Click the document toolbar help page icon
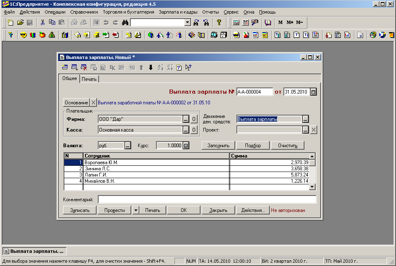The width and height of the screenshot is (396, 266). tap(179, 67)
